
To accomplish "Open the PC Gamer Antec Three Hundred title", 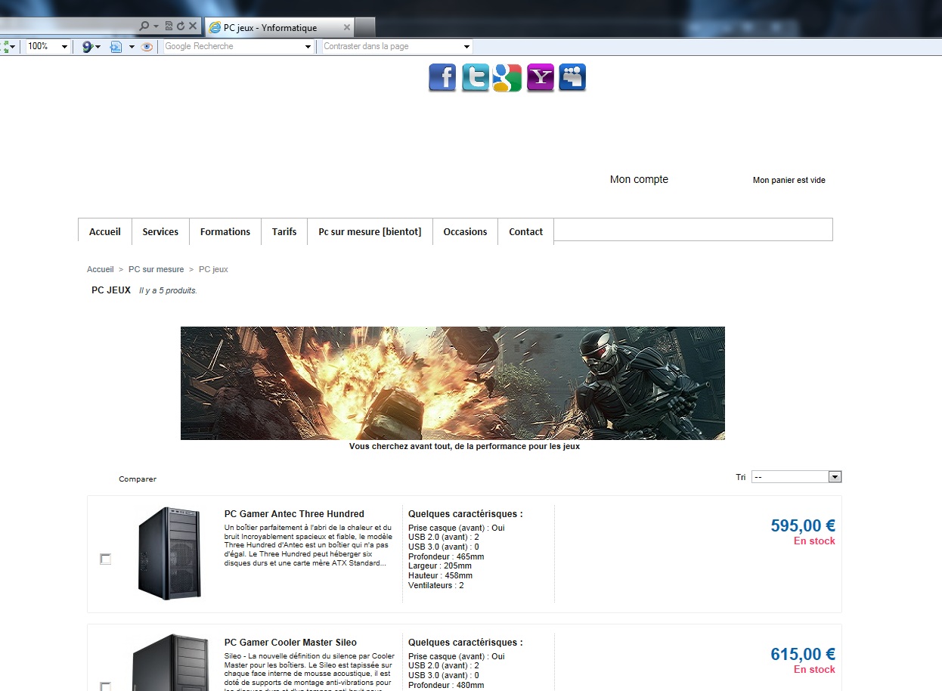I will pos(294,514).
